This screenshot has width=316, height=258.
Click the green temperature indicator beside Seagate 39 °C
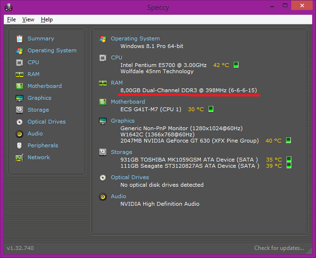[289, 165]
